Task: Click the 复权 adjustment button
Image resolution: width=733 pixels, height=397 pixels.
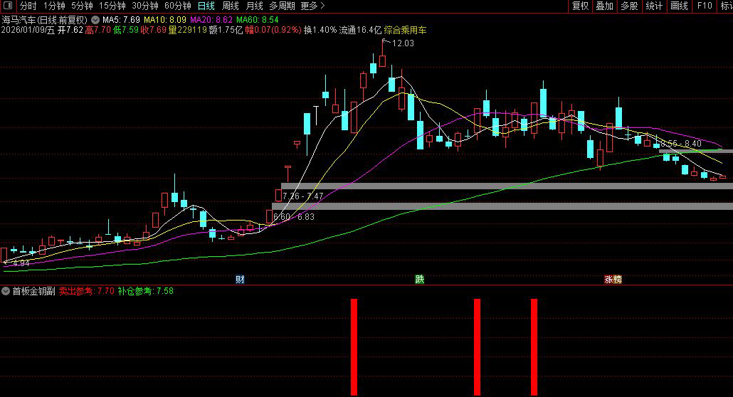Action: pos(580,6)
